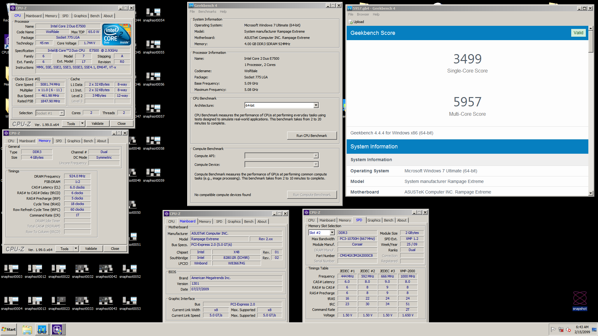Open snaphsot0052 desktop icon
Viewport: 598px width, 336px height.
pyautogui.click(x=130, y=272)
